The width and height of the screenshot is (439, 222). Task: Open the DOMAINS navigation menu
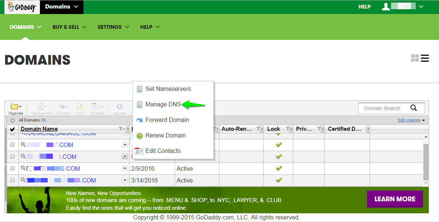click(x=26, y=27)
